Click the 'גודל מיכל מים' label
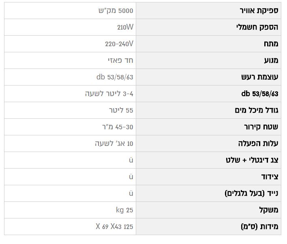The height and width of the screenshot is (244, 287). point(257,110)
